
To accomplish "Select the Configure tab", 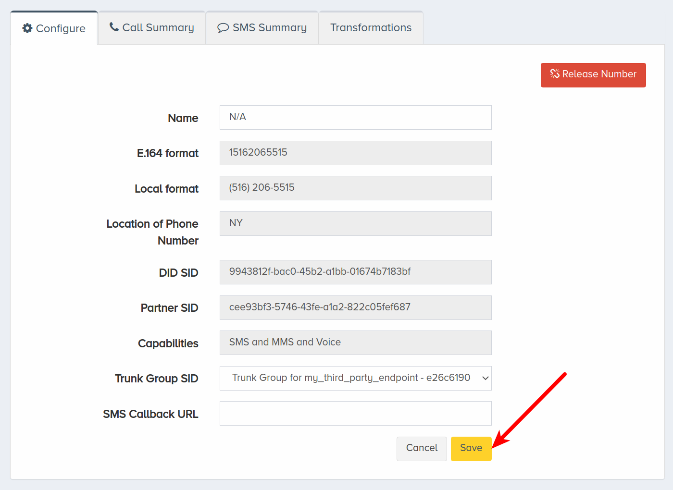I will (54, 28).
